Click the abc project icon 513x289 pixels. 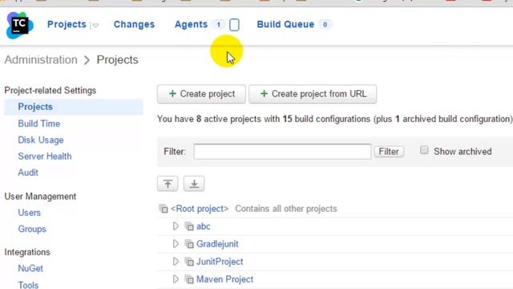pos(189,226)
